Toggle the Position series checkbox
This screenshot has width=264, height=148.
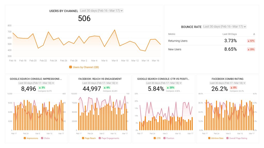click(x=164, y=138)
